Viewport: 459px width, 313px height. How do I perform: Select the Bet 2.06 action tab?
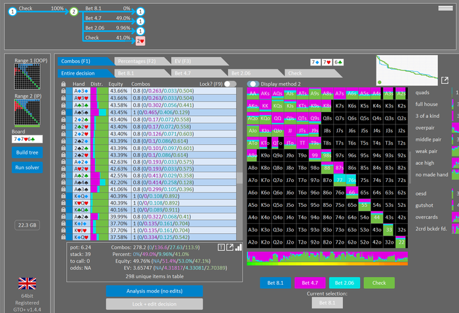[255, 73]
